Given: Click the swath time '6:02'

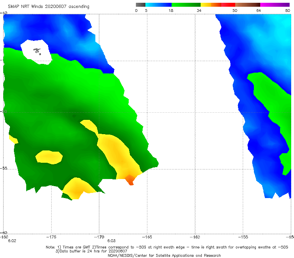Looking at the screenshot, I should tap(12, 241).
